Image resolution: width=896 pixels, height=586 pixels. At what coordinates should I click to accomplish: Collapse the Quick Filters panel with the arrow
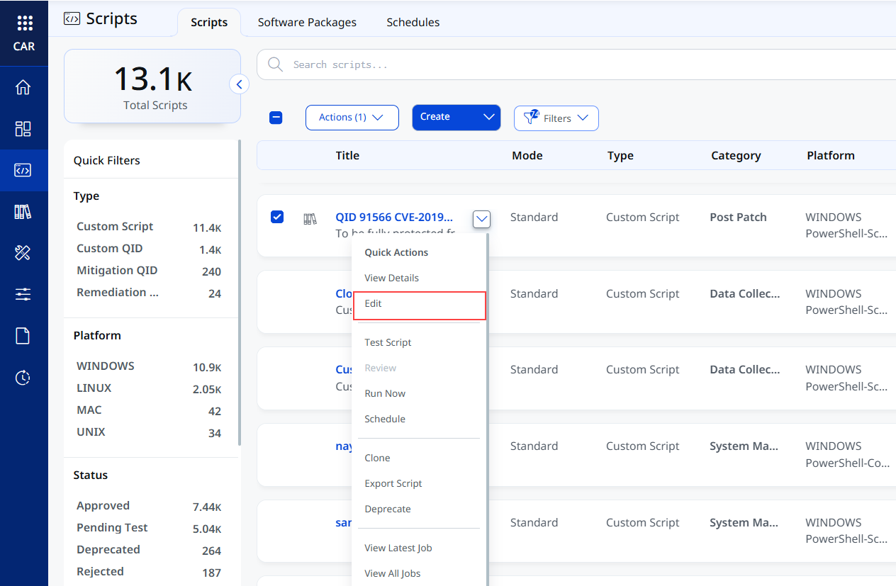(x=239, y=84)
